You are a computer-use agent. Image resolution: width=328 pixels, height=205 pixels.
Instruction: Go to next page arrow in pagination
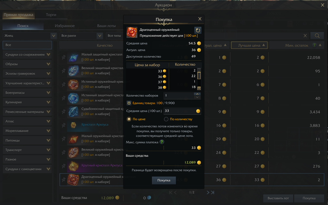coord(208,192)
